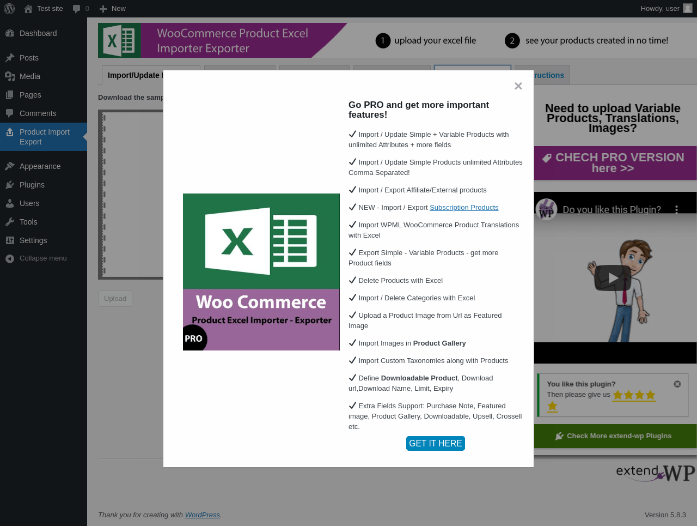Click the Product Import Export upload icon
The width and height of the screenshot is (697, 526).
[10, 132]
